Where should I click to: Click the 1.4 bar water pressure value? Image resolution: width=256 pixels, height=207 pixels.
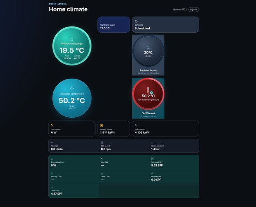[156, 149]
